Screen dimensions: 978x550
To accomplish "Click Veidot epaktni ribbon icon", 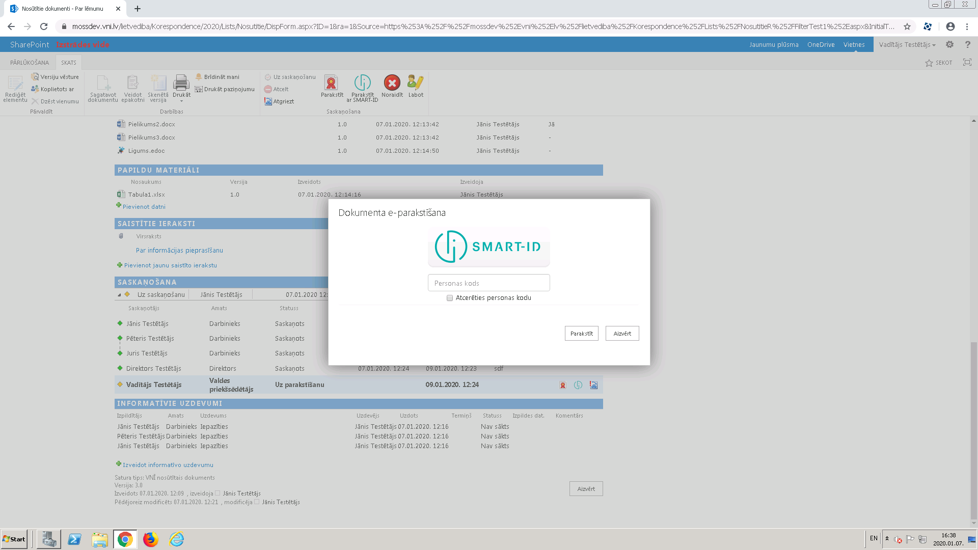I will 133,88.
